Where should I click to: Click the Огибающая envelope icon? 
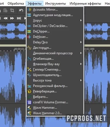pos(29,59)
